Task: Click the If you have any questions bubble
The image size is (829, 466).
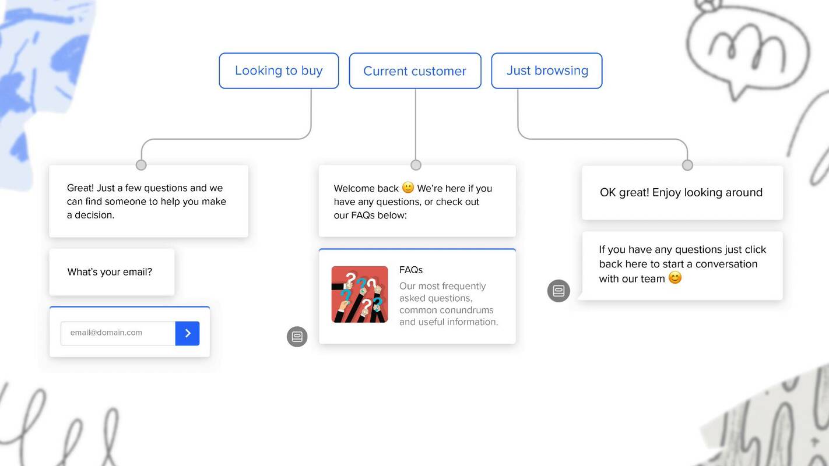Action: [x=682, y=264]
